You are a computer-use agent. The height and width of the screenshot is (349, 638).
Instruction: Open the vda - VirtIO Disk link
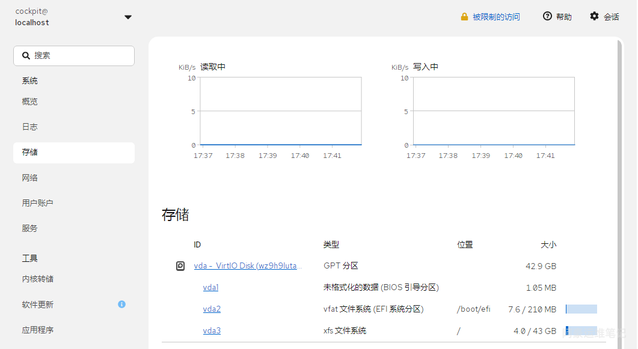pyautogui.click(x=248, y=266)
